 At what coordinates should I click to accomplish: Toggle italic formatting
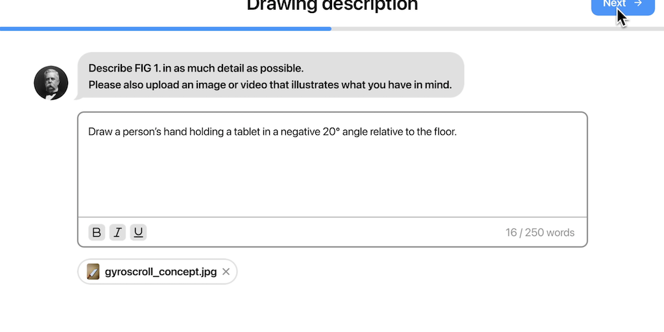tap(117, 232)
